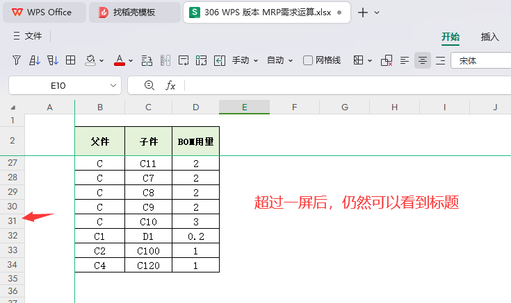The width and height of the screenshot is (511, 303).
Task: Click the select-all corner triangle
Action: (13, 107)
